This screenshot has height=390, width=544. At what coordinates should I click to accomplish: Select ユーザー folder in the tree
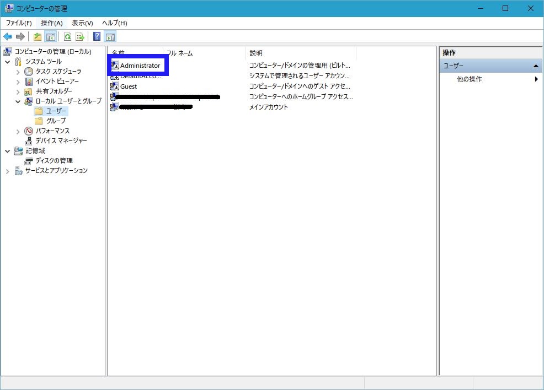click(56, 111)
